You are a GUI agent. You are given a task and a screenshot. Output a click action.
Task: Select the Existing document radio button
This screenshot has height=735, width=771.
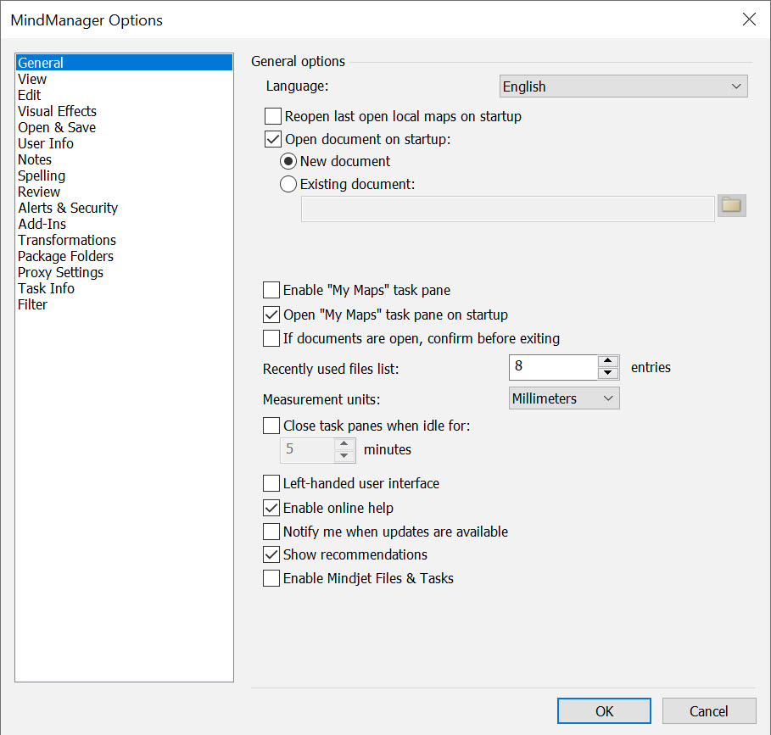(288, 184)
